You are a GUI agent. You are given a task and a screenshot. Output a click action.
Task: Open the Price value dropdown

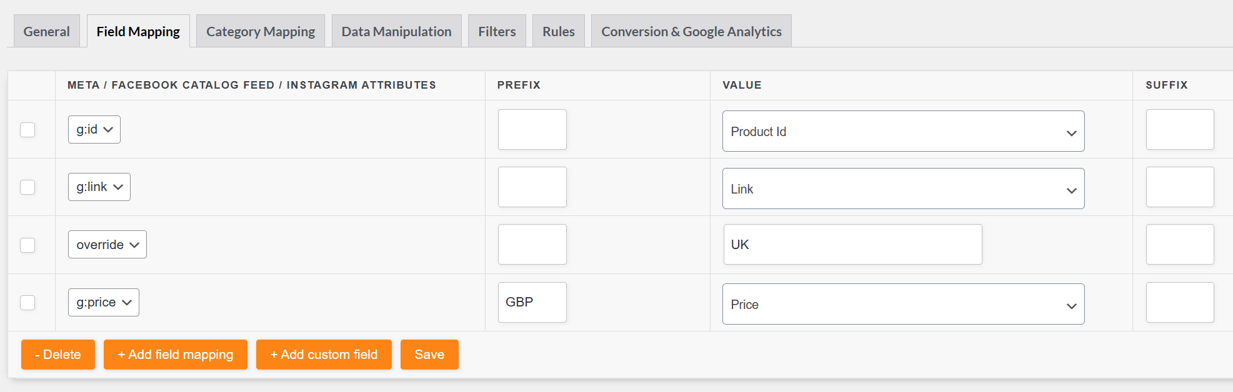tap(902, 305)
